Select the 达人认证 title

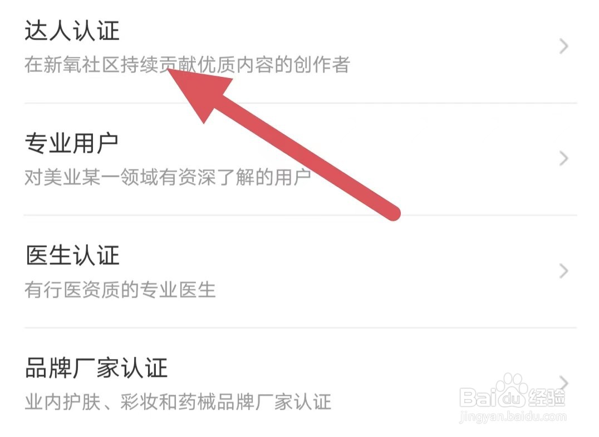click(x=72, y=31)
